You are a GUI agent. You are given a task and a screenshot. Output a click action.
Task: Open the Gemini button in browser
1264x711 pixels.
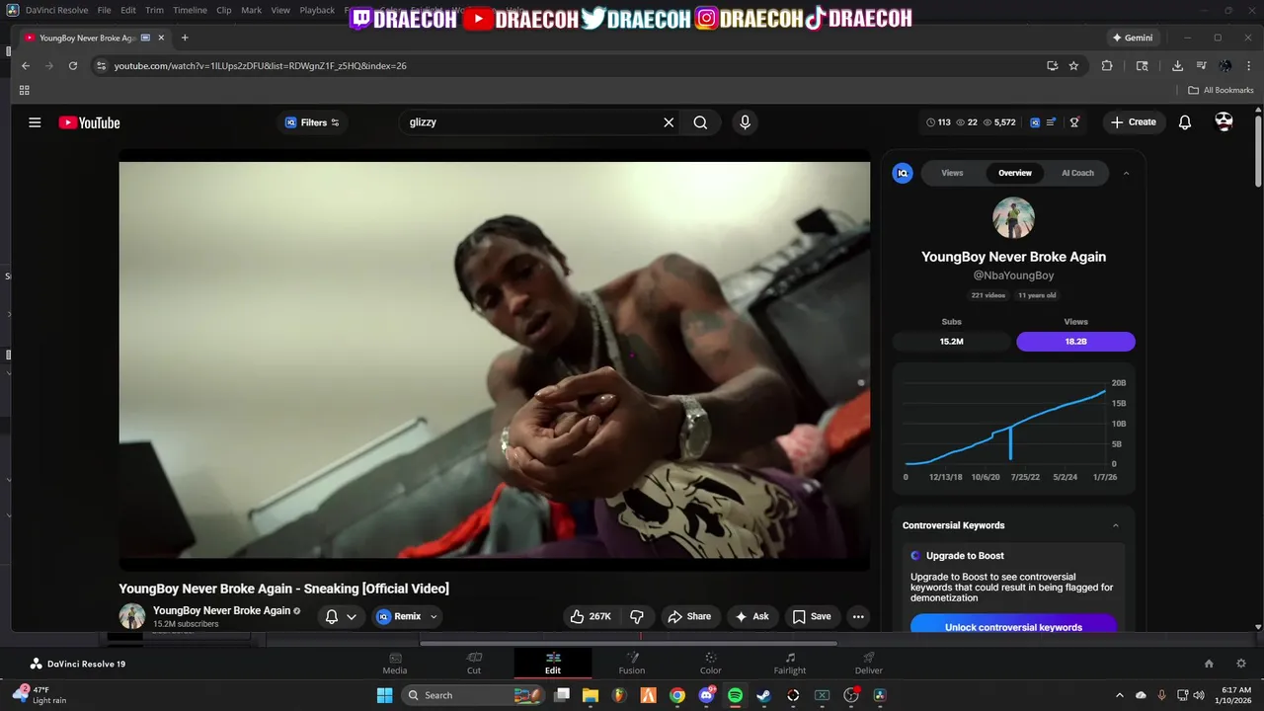click(x=1132, y=38)
